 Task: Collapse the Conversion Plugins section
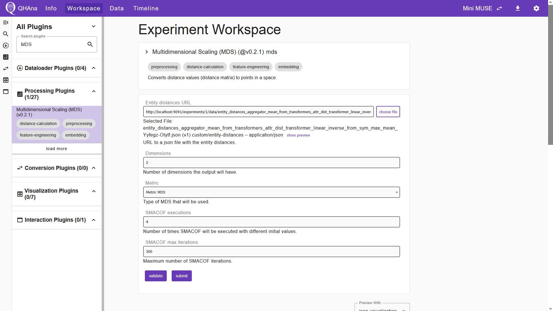pos(94,168)
